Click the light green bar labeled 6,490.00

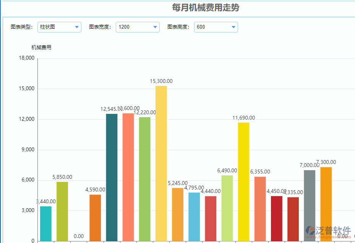(227, 208)
